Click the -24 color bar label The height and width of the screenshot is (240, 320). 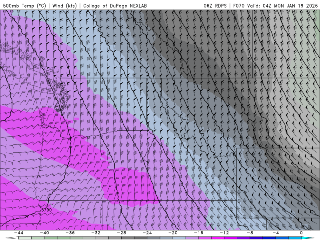pyautogui.click(x=147, y=233)
